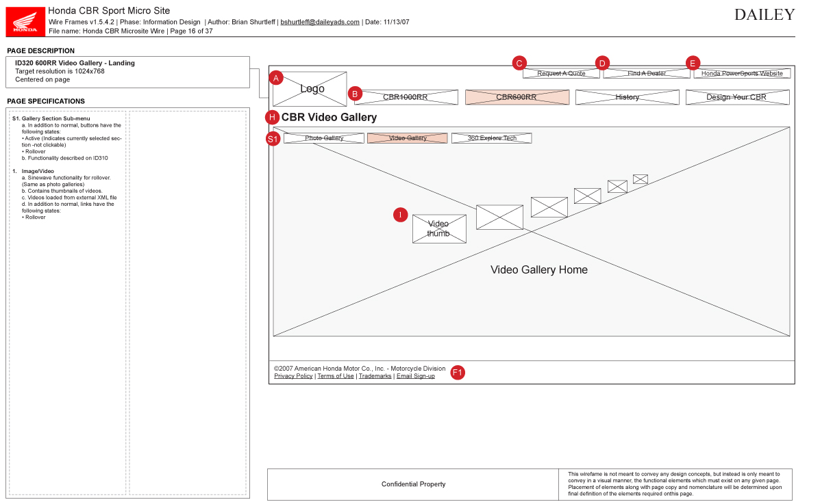Click the red F1 annotation marker
This screenshot has height=502, width=820.
tap(458, 373)
